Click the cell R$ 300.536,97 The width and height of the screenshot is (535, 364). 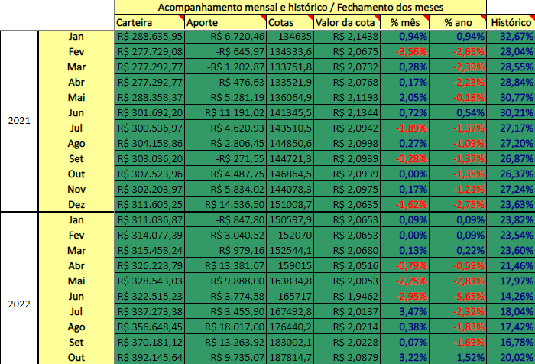[150, 128]
